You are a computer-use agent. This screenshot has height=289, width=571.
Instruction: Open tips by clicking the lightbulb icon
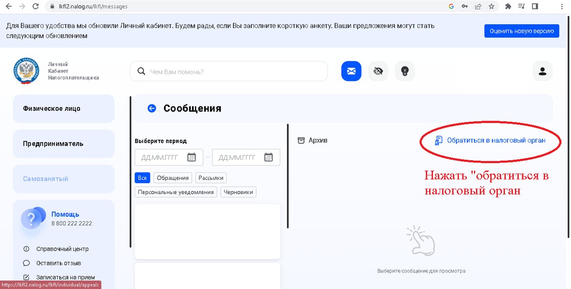coord(404,71)
